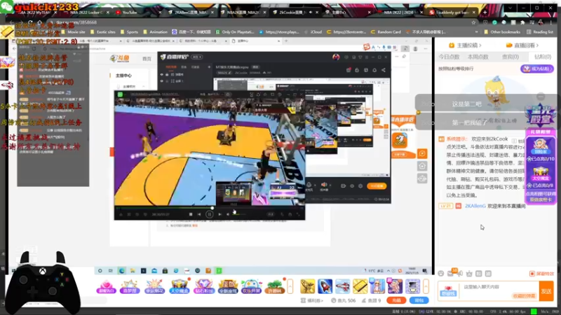Expand the gift list row arrow
The width and height of the screenshot is (561, 315).
(x=426, y=286)
